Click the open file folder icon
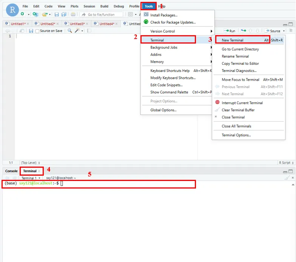 click(x=45, y=14)
